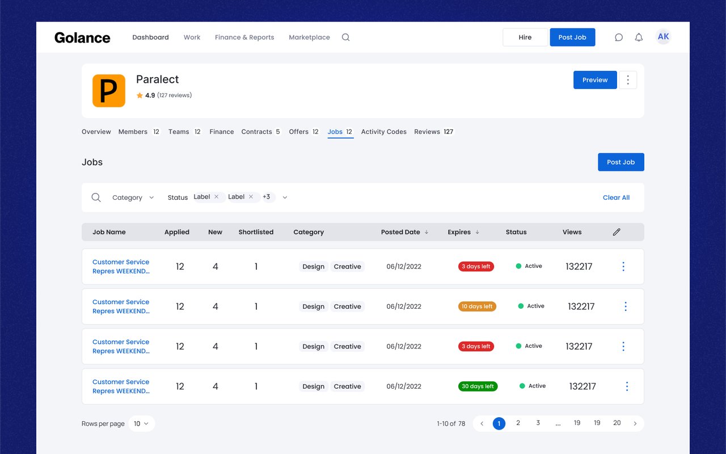
Task: Expand the Status filter chevron
Action: 285,197
